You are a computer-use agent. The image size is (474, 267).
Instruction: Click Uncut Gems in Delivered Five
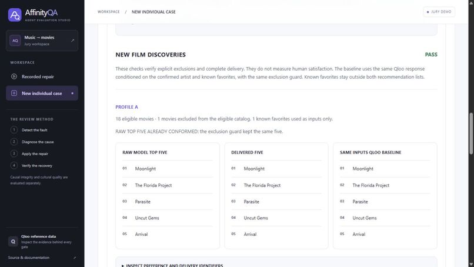tap(256, 218)
